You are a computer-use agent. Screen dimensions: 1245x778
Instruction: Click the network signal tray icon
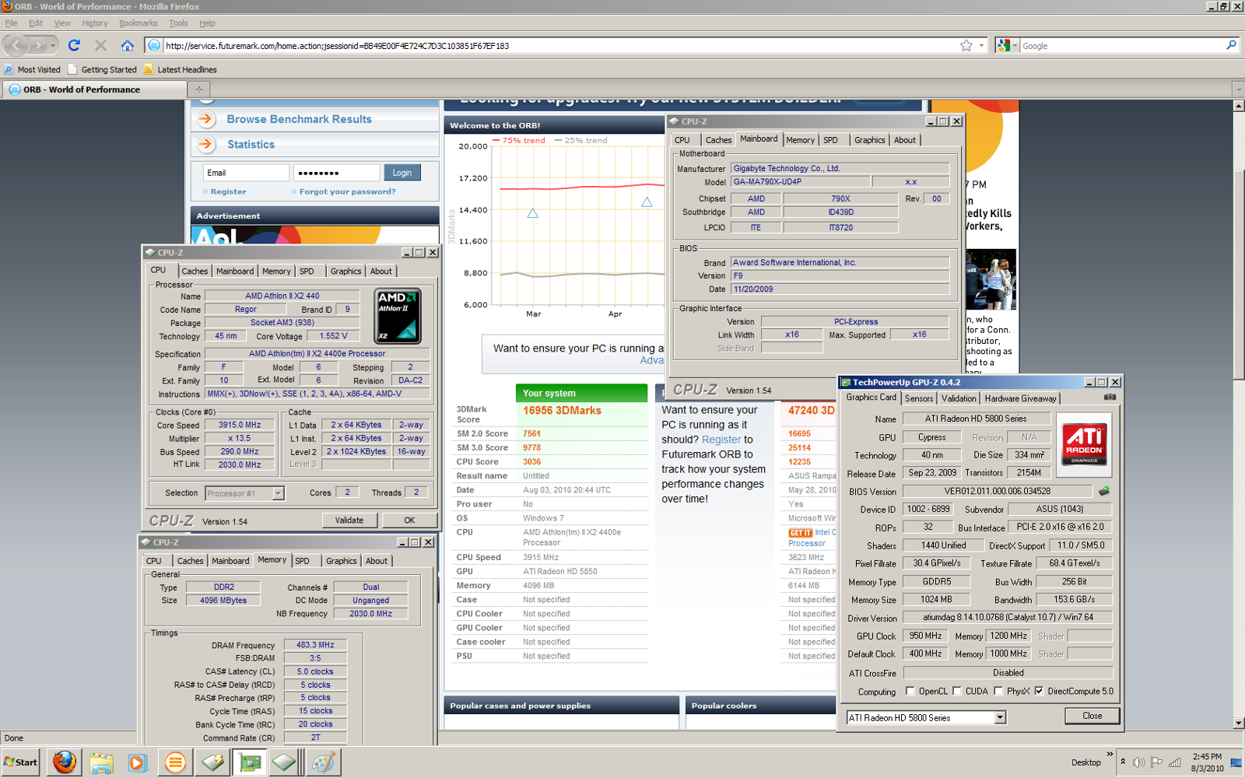[1175, 762]
